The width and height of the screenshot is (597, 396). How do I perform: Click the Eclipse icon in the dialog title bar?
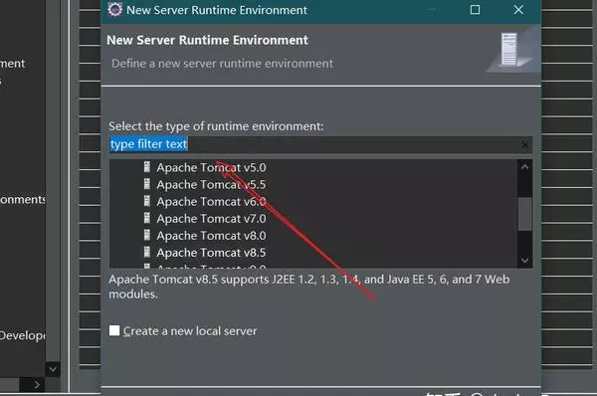click(x=114, y=10)
